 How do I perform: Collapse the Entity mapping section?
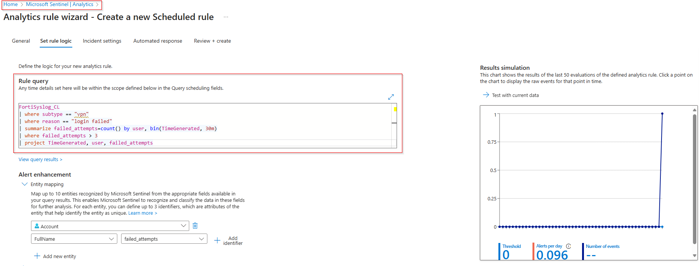coord(25,184)
